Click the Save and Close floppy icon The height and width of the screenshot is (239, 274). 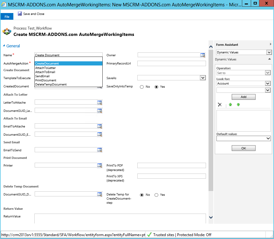pyautogui.click(x=20, y=14)
